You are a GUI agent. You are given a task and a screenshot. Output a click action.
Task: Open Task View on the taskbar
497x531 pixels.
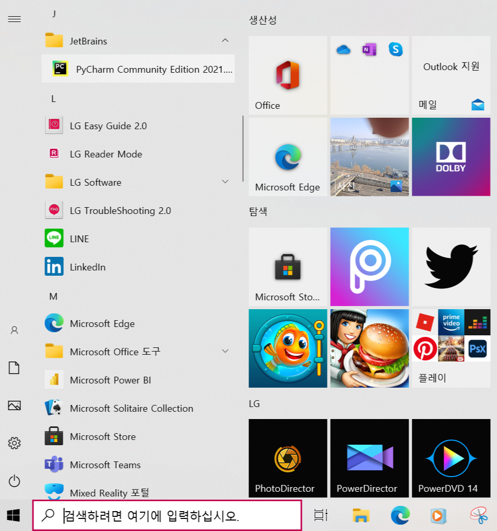(320, 515)
